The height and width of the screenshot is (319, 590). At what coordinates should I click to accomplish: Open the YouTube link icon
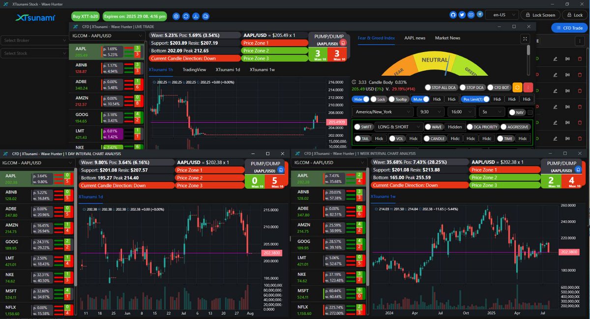click(472, 15)
